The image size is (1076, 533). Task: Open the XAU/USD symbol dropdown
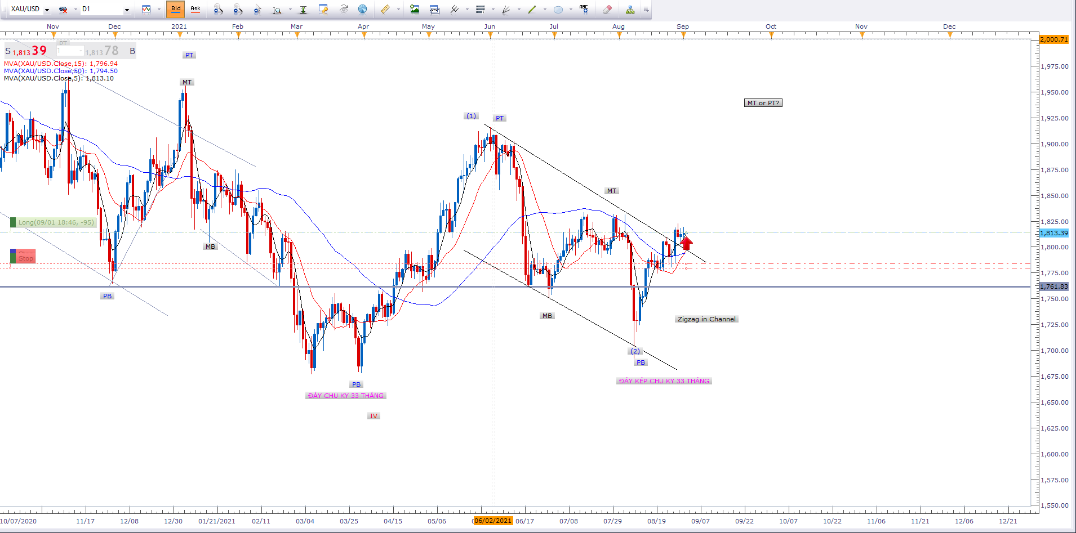tap(47, 10)
